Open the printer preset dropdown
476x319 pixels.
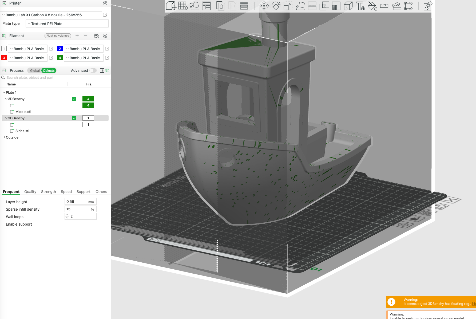pyautogui.click(x=51, y=15)
